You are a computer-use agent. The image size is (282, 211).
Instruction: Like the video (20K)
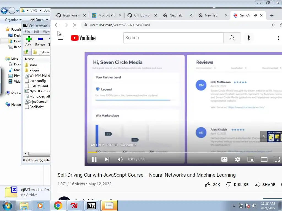click(213, 185)
